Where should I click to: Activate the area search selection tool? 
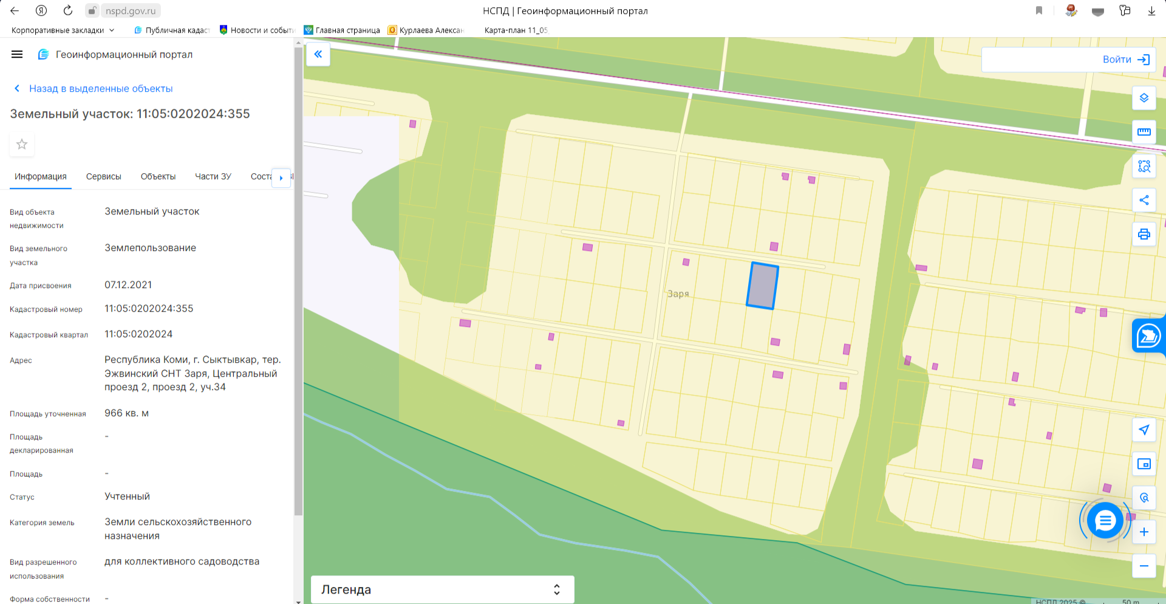(1144, 166)
